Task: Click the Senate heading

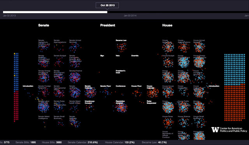Action: coord(44,25)
